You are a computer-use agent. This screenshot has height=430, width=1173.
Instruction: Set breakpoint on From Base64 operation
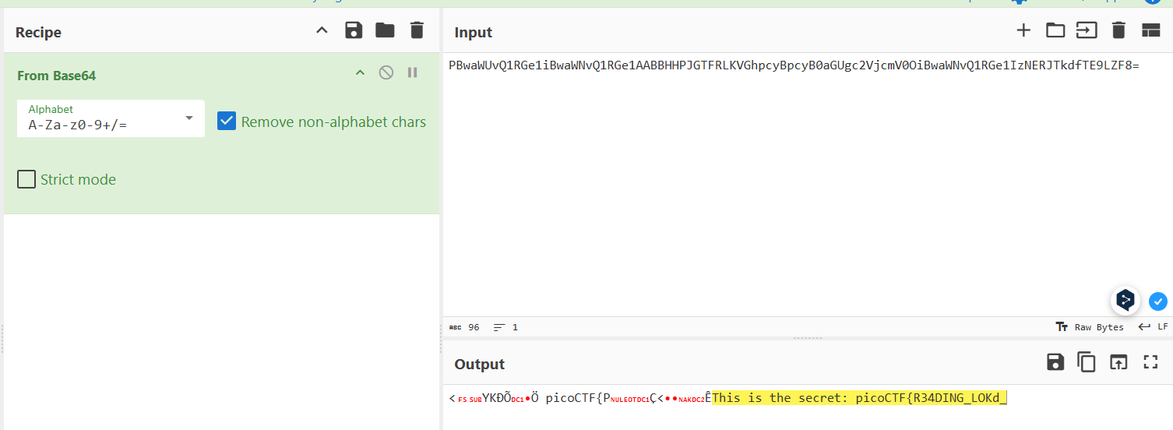click(x=413, y=72)
